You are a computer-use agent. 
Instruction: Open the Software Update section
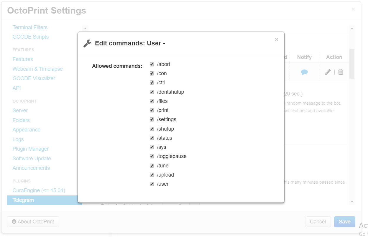32,159
